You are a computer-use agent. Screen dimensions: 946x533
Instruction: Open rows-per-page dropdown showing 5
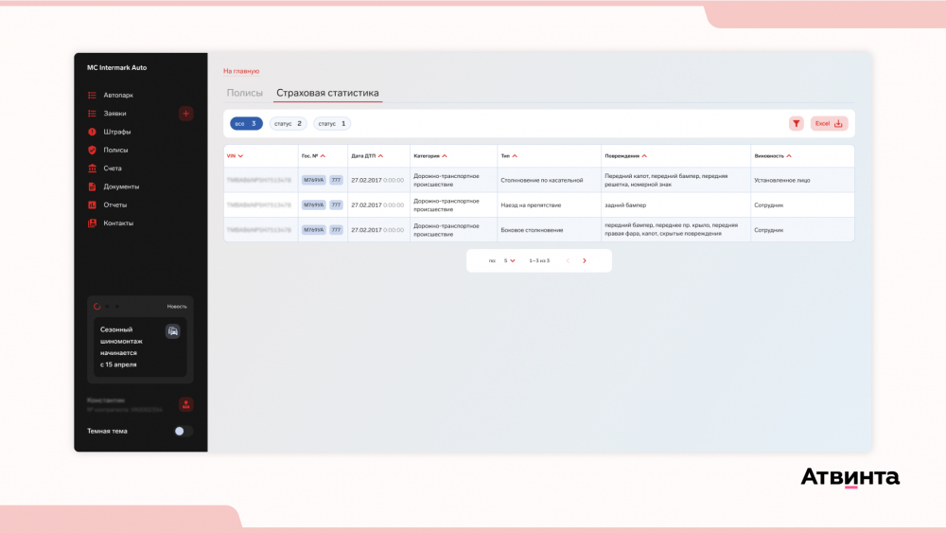509,260
